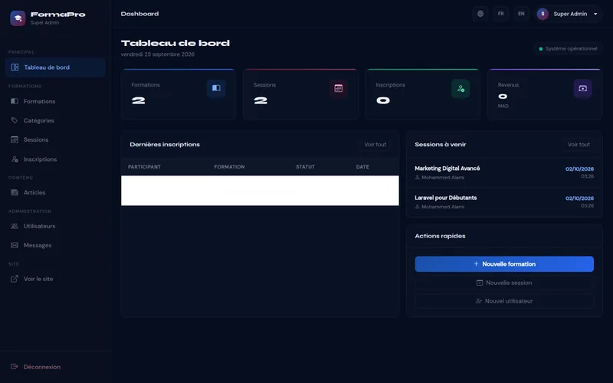The width and height of the screenshot is (613, 383).
Task: Select Marketing Digital Avancé session
Action: coord(504,173)
